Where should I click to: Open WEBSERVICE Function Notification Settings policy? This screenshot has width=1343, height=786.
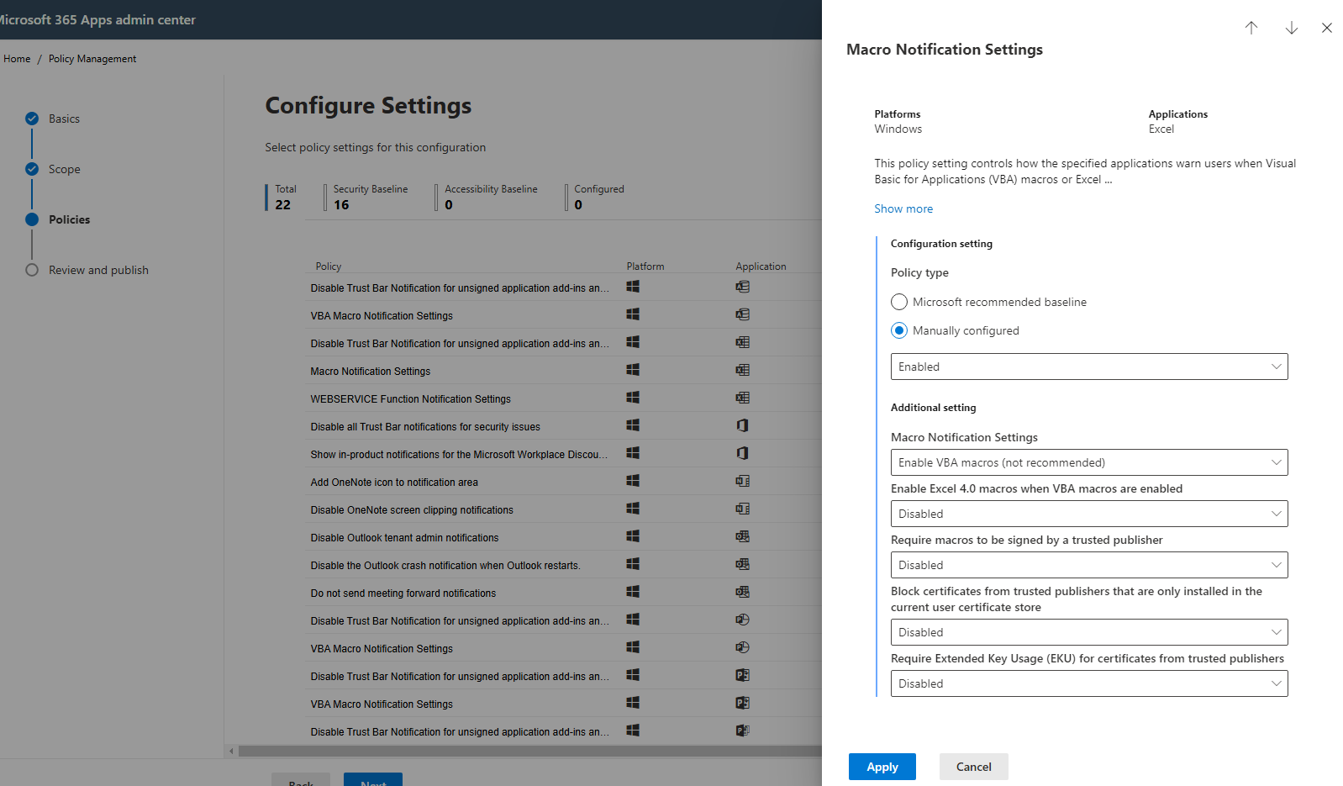(x=410, y=398)
